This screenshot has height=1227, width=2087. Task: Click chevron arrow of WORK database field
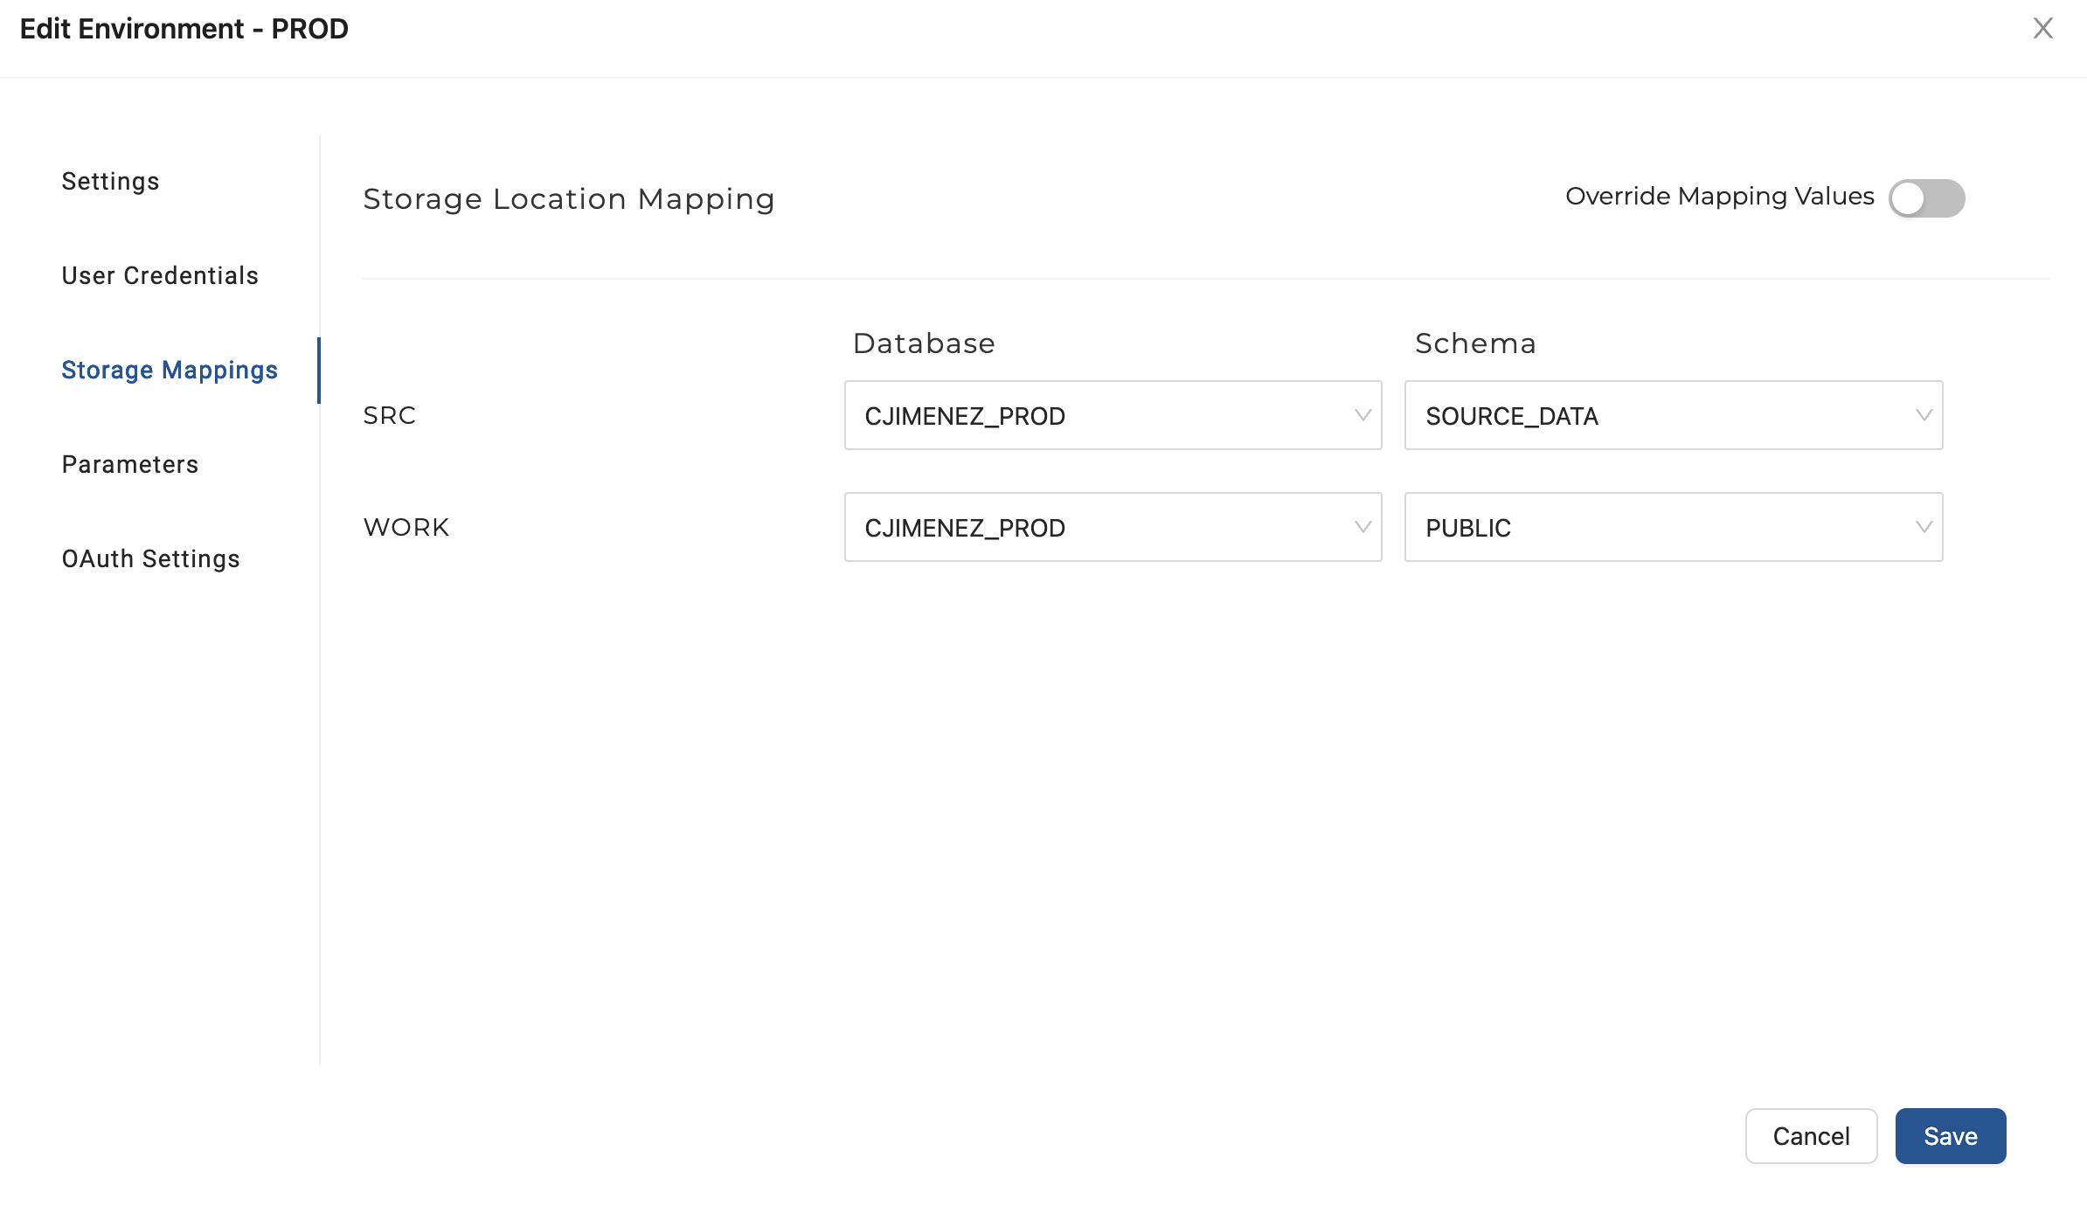pyautogui.click(x=1362, y=528)
